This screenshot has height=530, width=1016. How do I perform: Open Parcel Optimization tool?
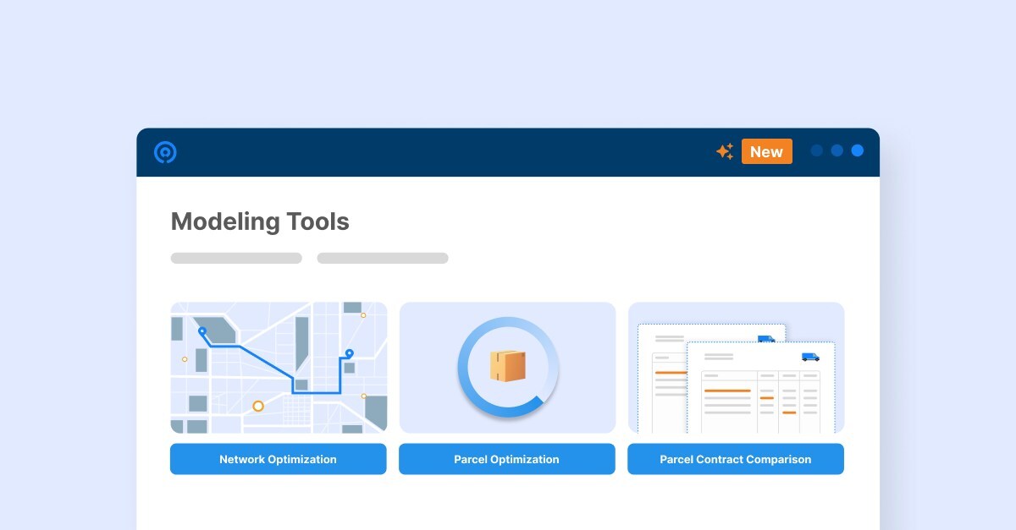506,459
